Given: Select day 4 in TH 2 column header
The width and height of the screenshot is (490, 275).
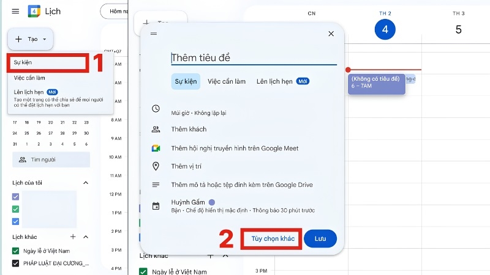Looking at the screenshot, I should [x=385, y=29].
